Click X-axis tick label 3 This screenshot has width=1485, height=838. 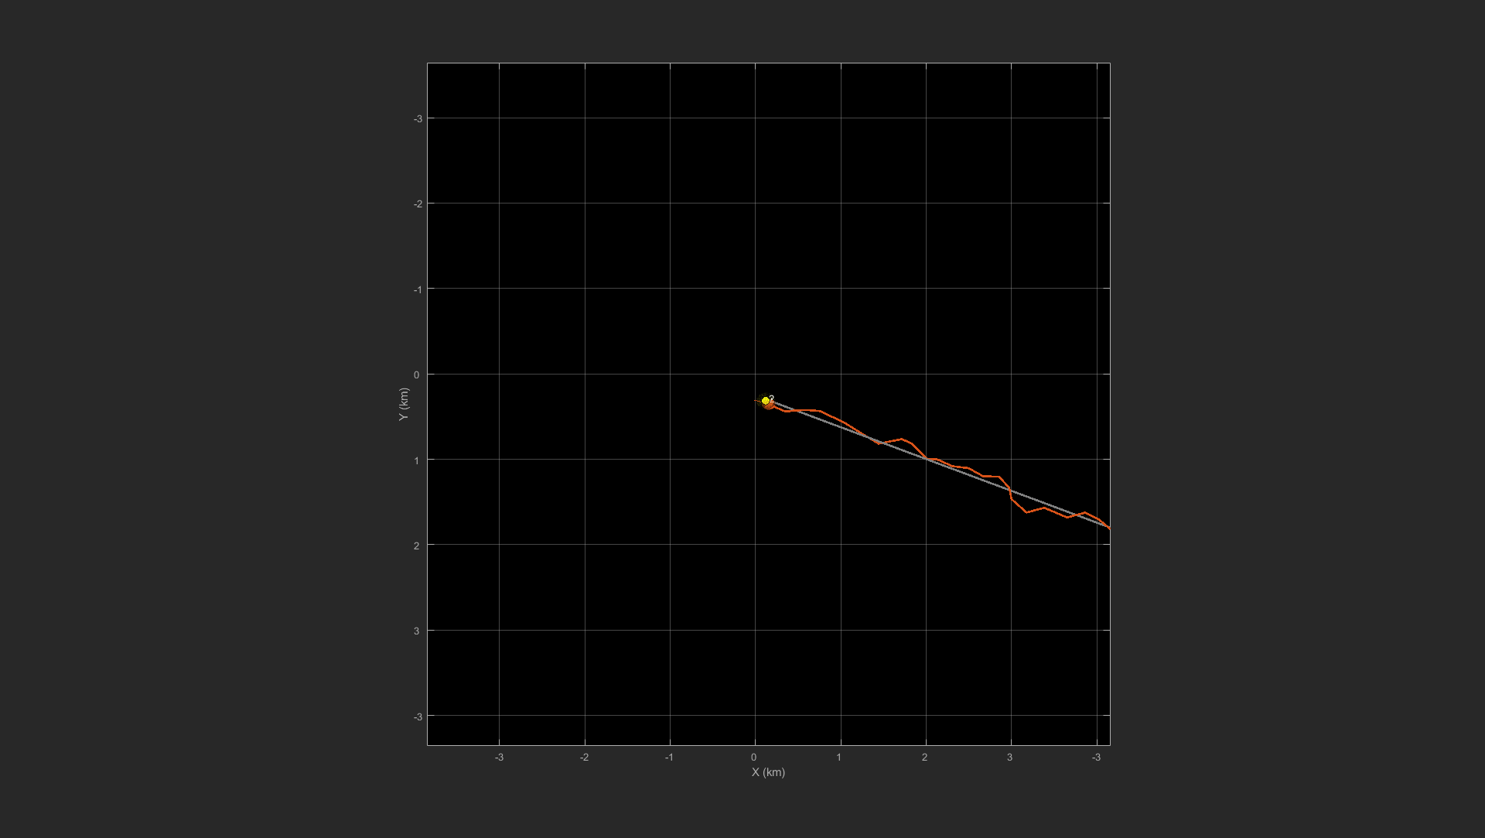coord(1009,757)
